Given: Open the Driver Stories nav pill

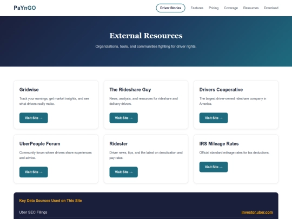Looking at the screenshot, I should click(170, 8).
